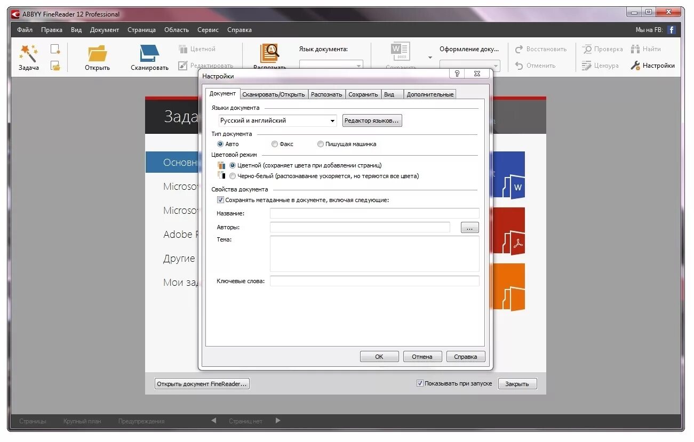Confirm settings with the OK button
The image size is (694, 442).
(379, 357)
